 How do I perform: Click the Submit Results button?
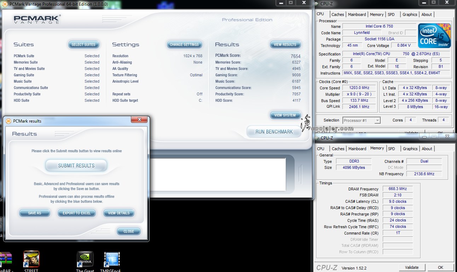[76, 165]
